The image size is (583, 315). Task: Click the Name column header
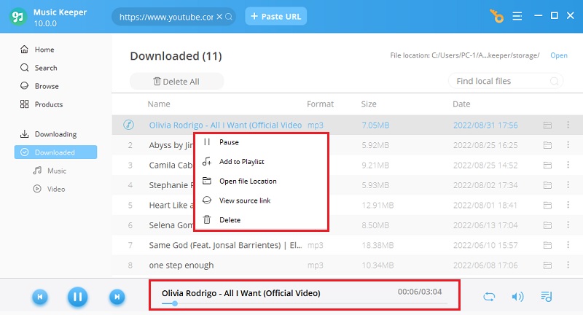(x=159, y=104)
